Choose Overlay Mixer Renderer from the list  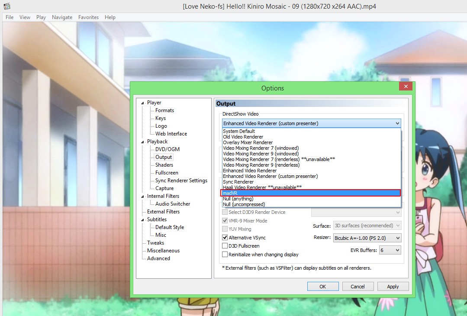[311, 142]
